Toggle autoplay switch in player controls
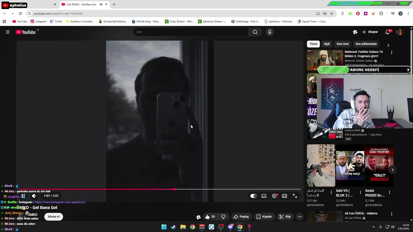This screenshot has height=232, width=413. (x=254, y=196)
